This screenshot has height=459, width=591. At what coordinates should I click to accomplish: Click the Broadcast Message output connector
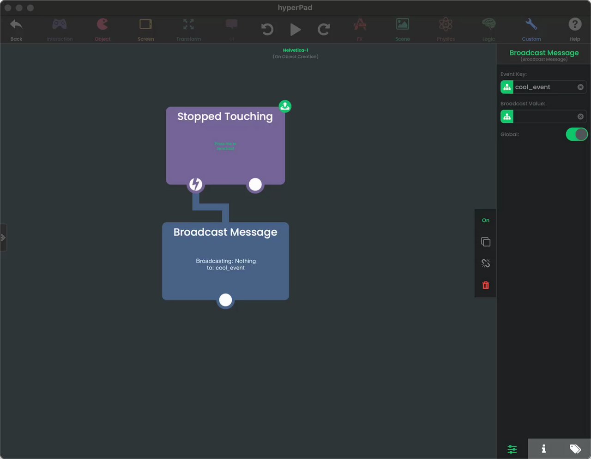[225, 300]
